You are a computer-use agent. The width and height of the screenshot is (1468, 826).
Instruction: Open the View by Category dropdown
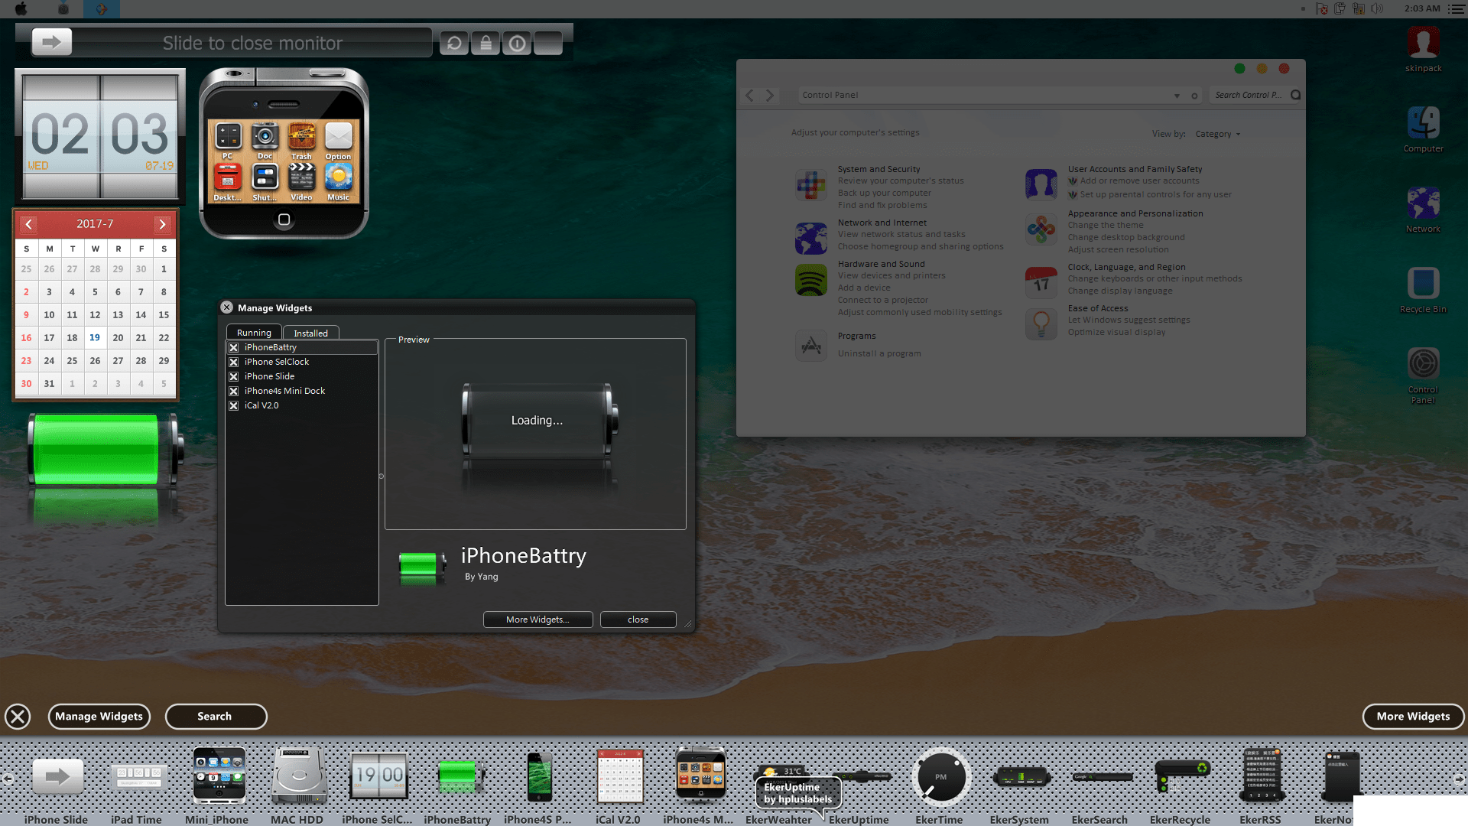point(1217,134)
